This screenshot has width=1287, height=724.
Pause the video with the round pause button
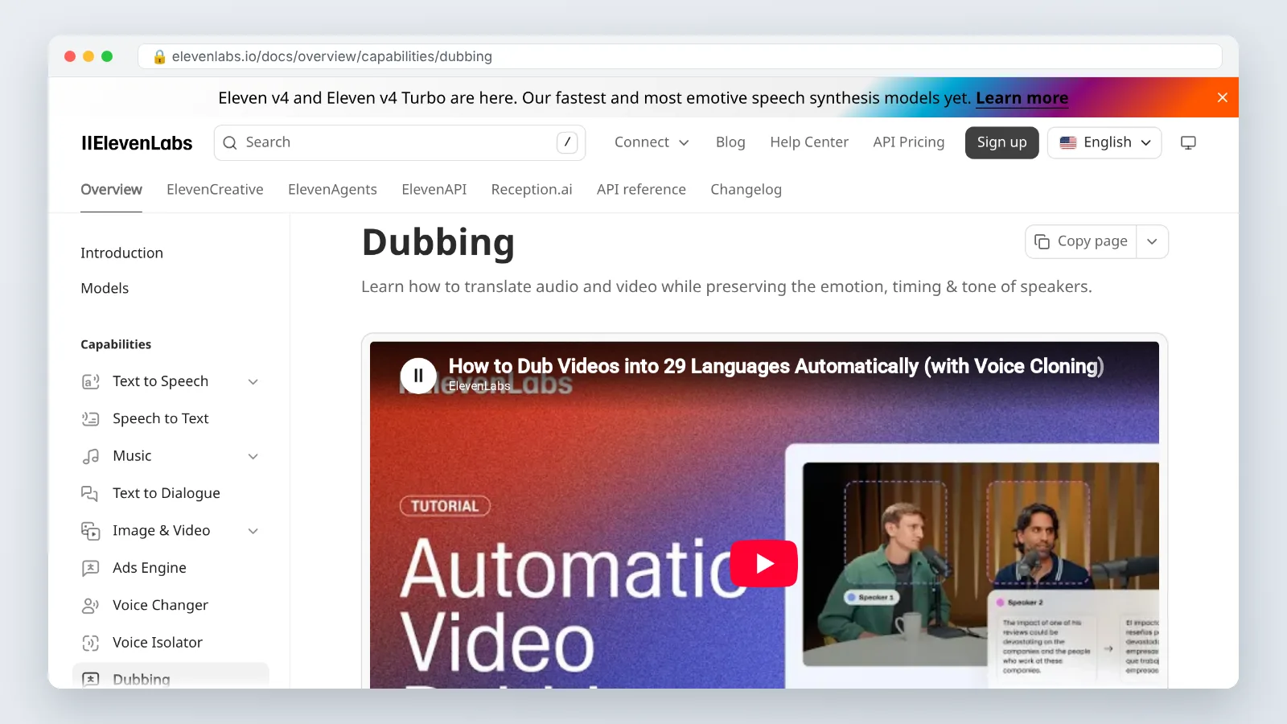pyautogui.click(x=418, y=376)
